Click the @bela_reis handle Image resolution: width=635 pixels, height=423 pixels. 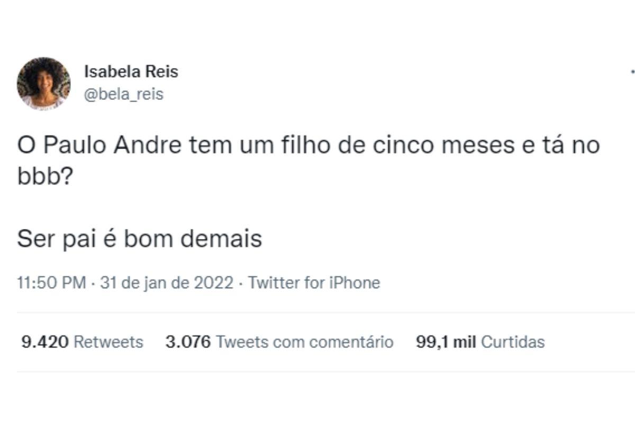pyautogui.click(x=124, y=94)
